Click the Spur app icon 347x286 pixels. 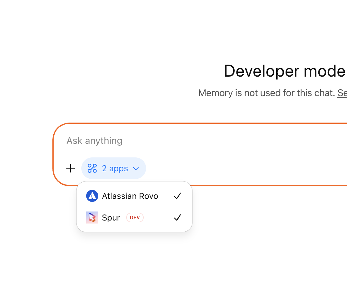point(92,218)
